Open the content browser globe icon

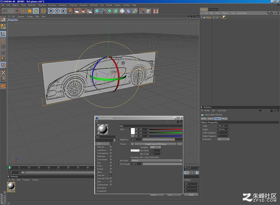pos(156,11)
